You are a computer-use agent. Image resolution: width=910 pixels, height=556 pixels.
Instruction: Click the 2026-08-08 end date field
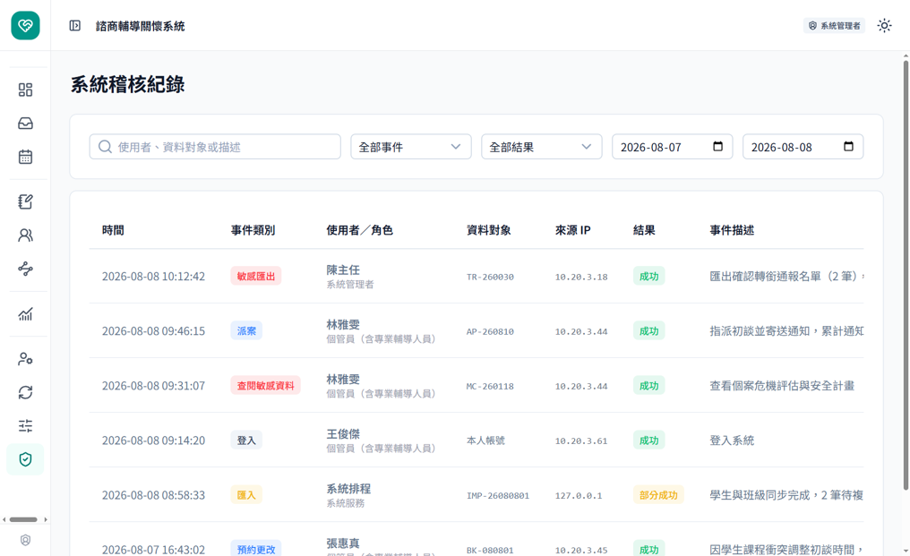coord(803,147)
